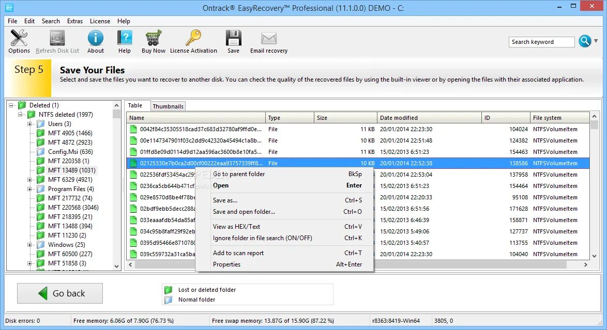Expand the MFT 6329 (4921) node

point(30,180)
